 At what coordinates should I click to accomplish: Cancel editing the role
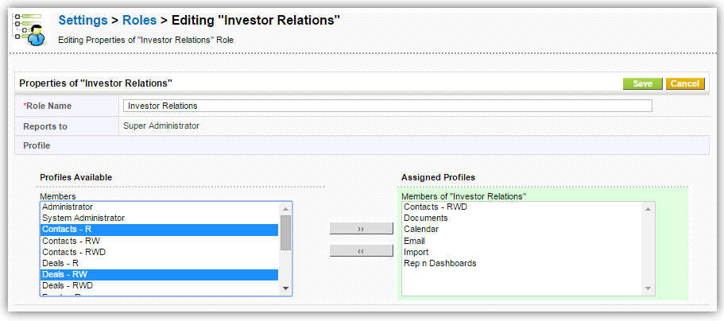tap(683, 83)
